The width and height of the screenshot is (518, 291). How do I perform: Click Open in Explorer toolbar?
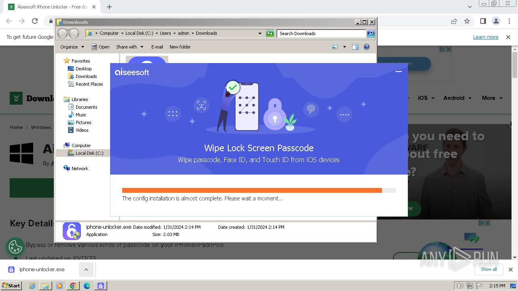[100, 47]
